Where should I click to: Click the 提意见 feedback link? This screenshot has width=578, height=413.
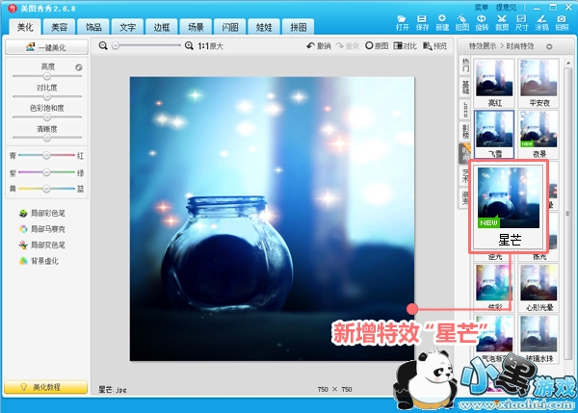[506, 7]
